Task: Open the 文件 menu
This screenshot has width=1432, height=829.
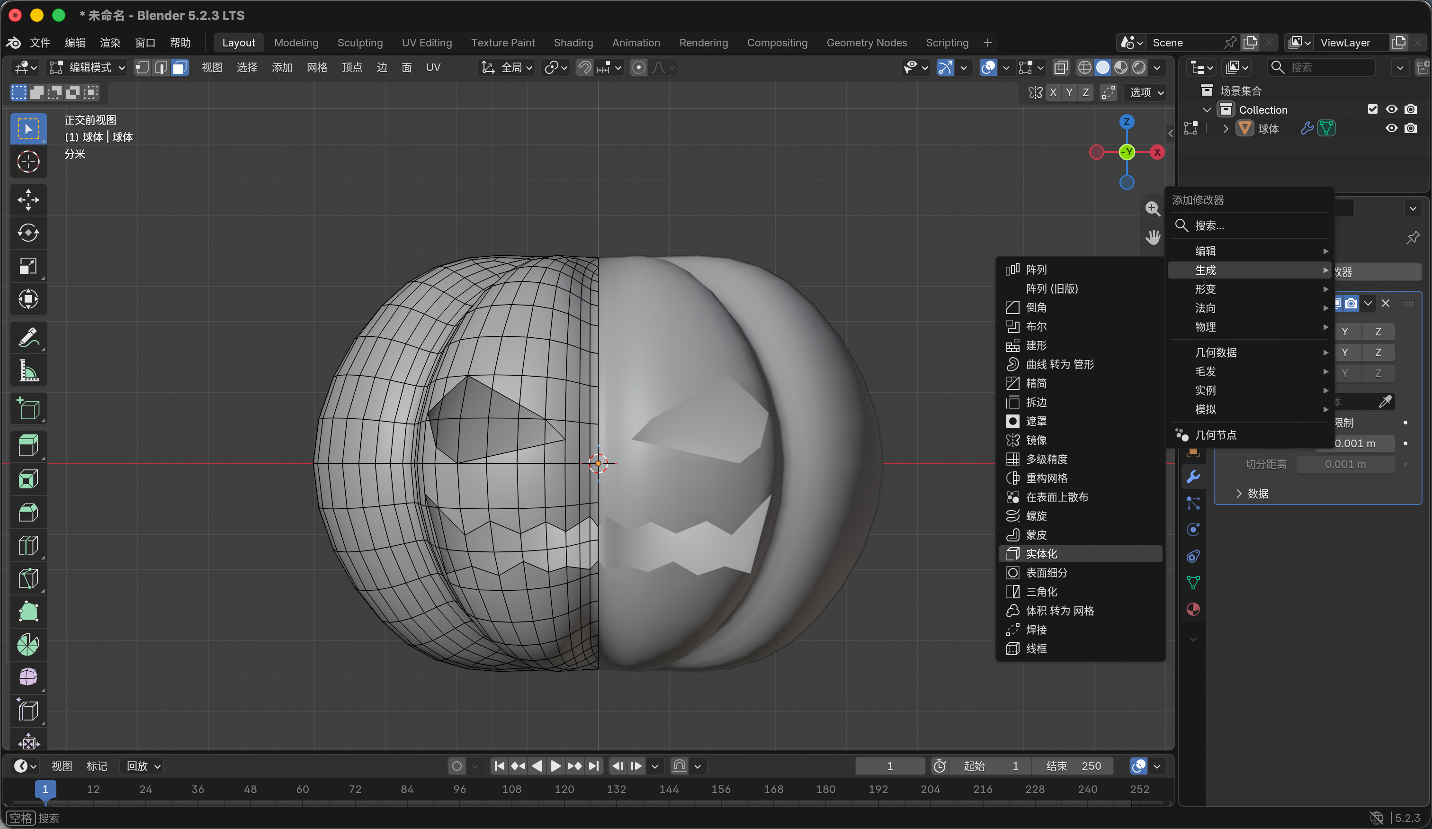Action: click(x=40, y=43)
